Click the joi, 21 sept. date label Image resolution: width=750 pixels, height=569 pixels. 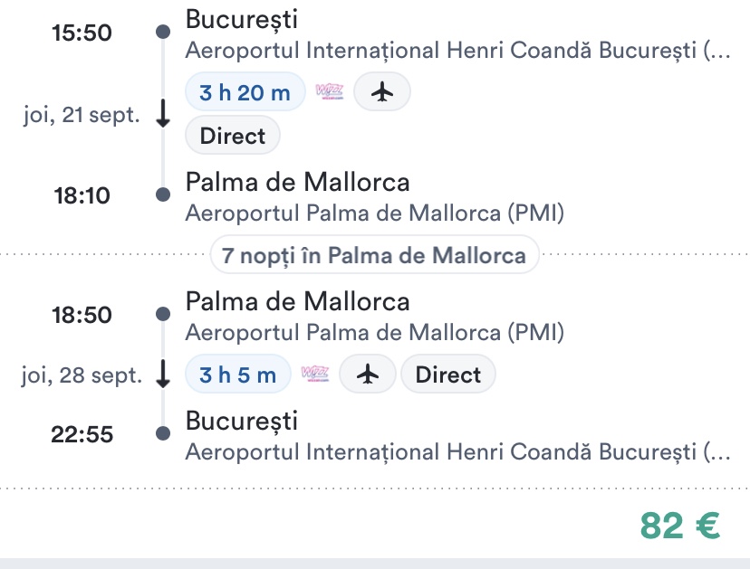coord(82,116)
